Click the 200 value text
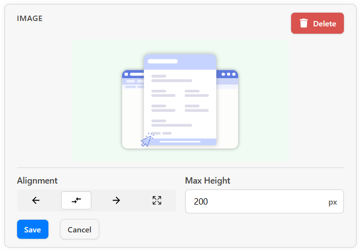The image size is (360, 250). click(201, 202)
